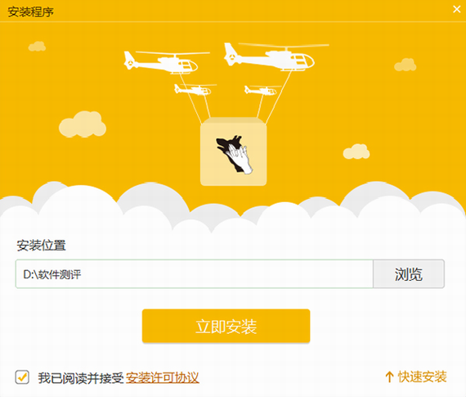The height and width of the screenshot is (397, 466).
Task: Open the 浏览 browse button
Action: pos(409,273)
